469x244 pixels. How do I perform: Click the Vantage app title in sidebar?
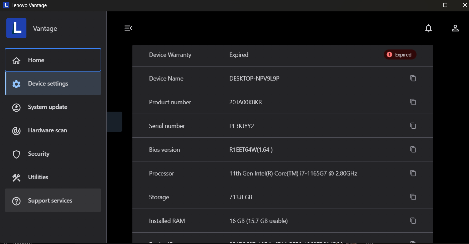click(x=45, y=28)
